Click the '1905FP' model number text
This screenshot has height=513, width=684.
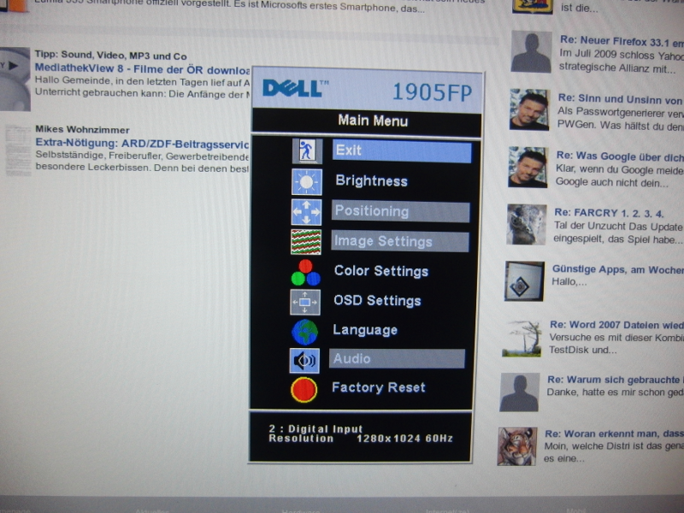point(433,92)
